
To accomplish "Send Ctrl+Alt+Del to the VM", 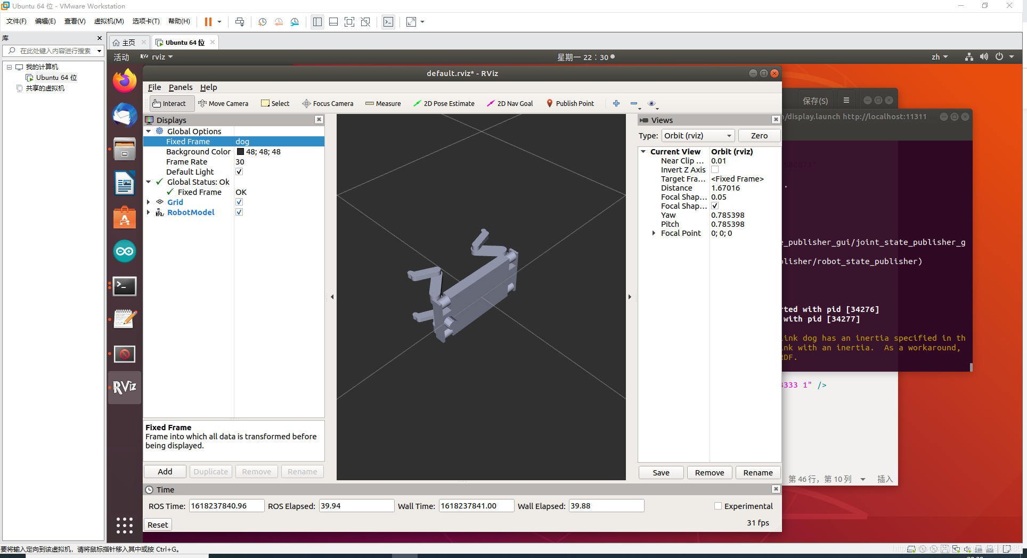I will point(240,22).
